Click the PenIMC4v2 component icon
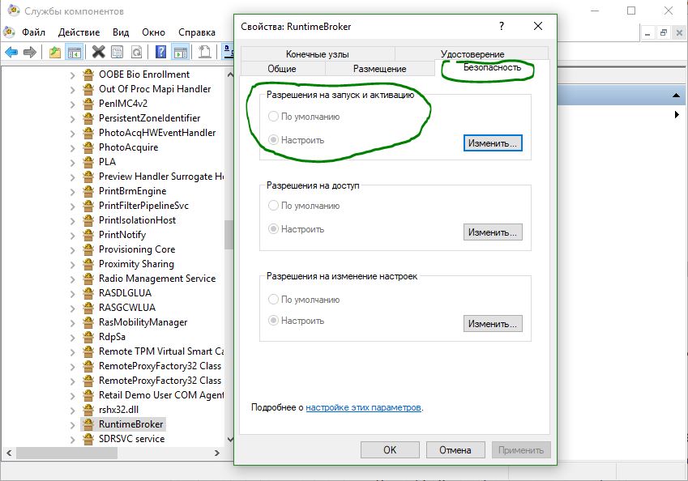 [88, 104]
